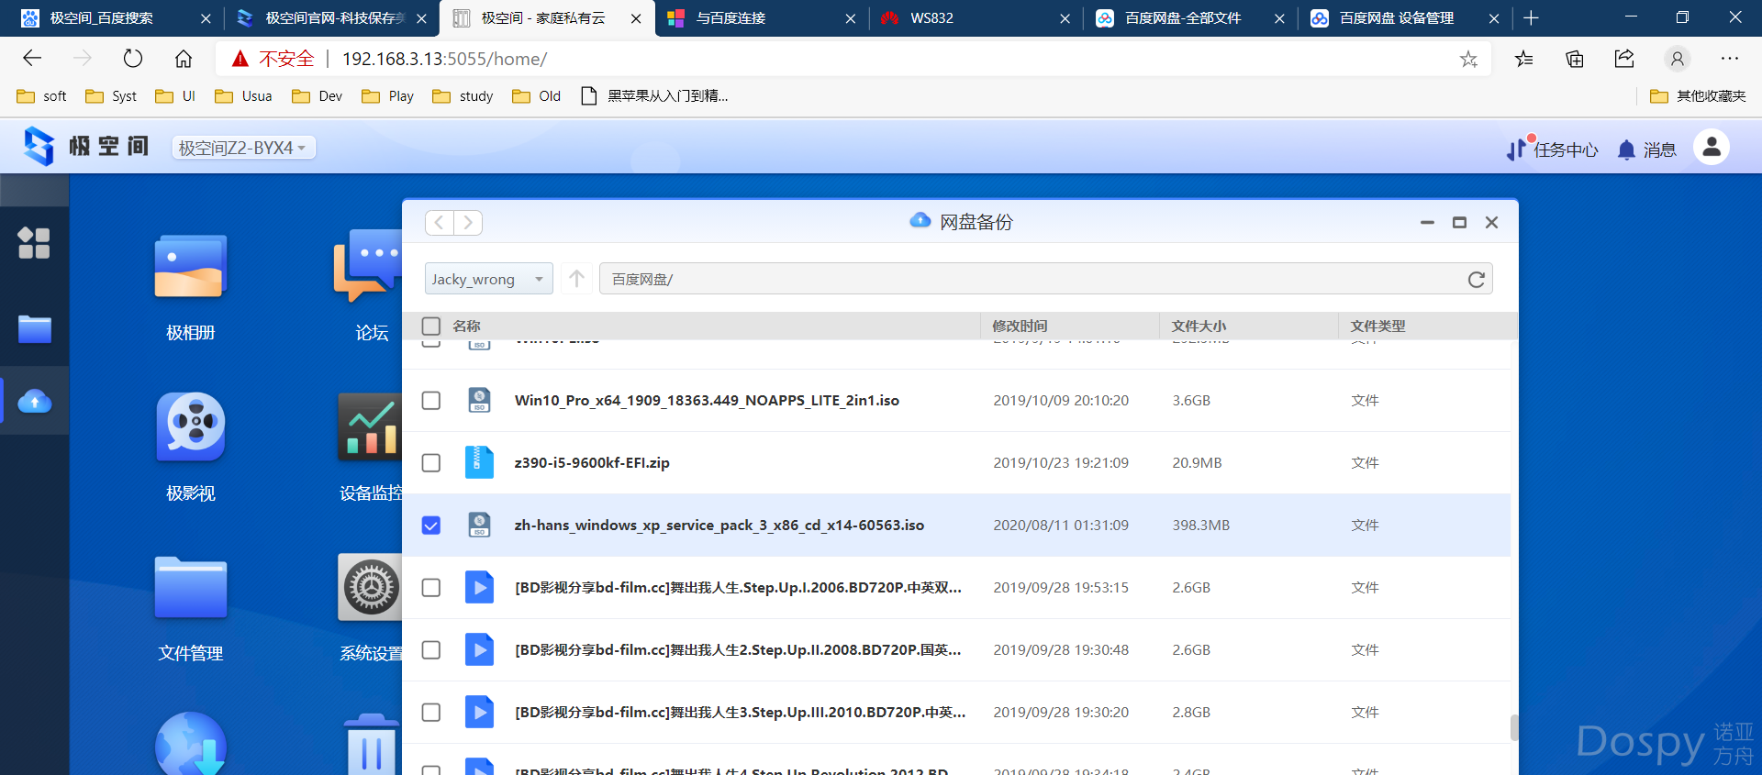Click the sidebar cloud backup icon
This screenshot has width=1762, height=775.
(x=34, y=401)
